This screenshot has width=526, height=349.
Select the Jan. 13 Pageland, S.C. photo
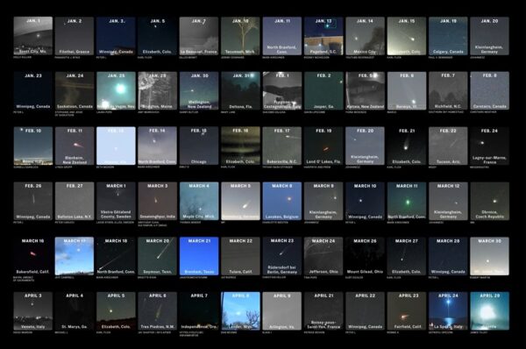point(323,36)
